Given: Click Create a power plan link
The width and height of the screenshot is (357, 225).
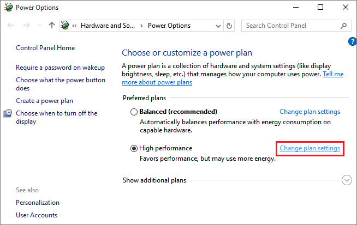Looking at the screenshot, I should tap(44, 101).
